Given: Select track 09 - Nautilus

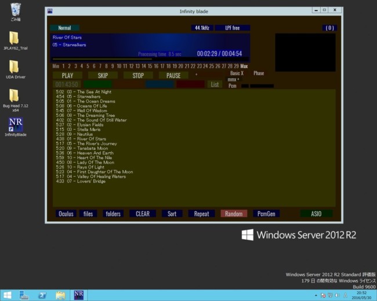Looking at the screenshot, I should click(x=74, y=134).
